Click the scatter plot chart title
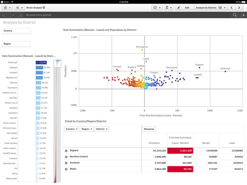This screenshot has height=185, width=247. point(100,30)
